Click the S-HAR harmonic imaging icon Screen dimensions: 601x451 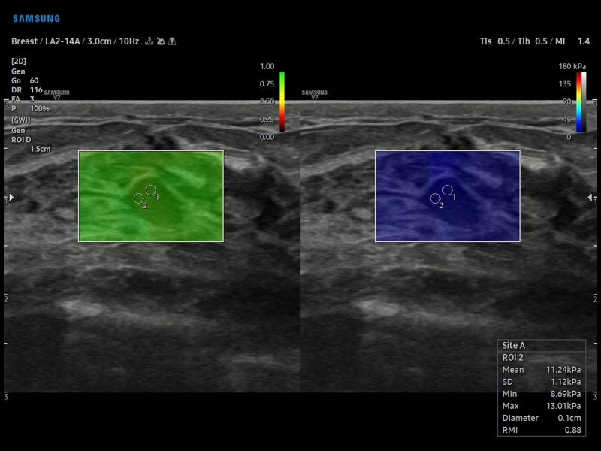149,41
